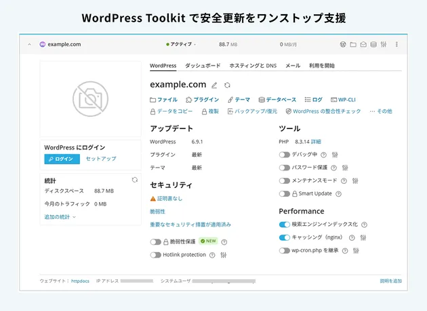Toggle the Hotlink protection switch
Viewport: 427px width, 311px height.
click(x=156, y=255)
